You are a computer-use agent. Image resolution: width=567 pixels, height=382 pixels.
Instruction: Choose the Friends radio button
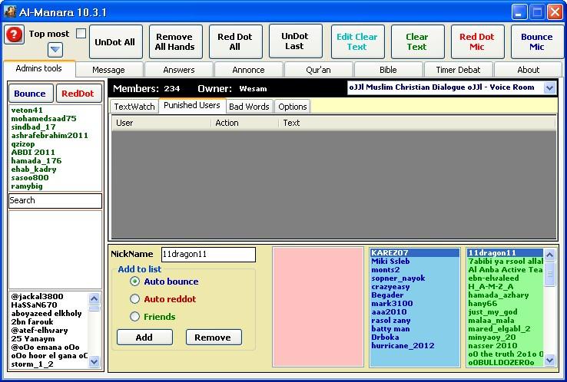tap(135, 317)
